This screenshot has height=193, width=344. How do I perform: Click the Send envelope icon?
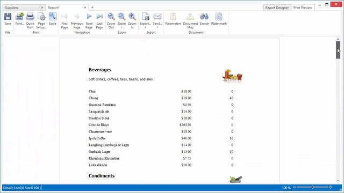click(x=157, y=17)
